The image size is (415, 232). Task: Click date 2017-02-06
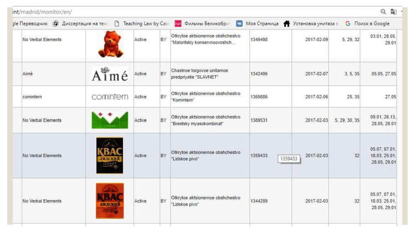tap(317, 97)
